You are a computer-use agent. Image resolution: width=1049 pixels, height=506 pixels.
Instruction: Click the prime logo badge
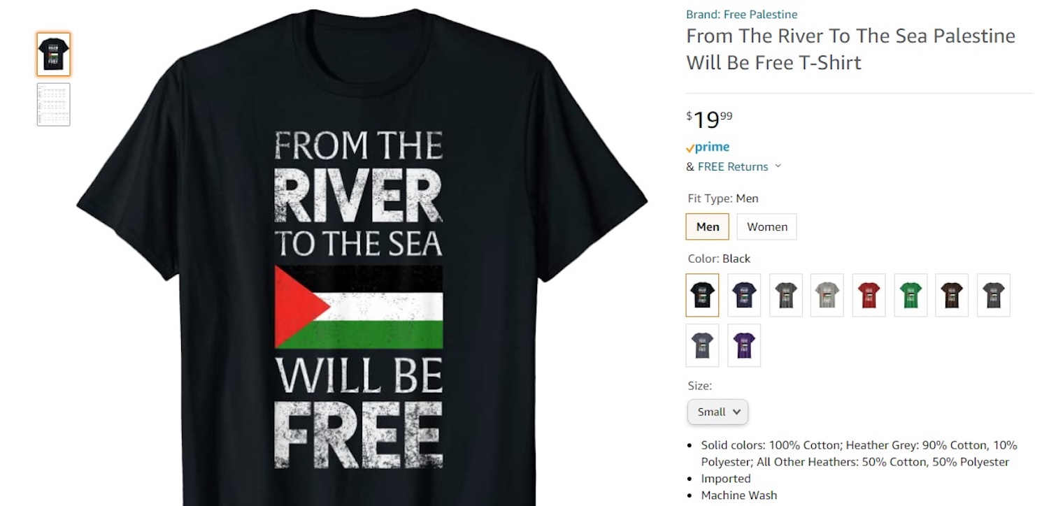(x=708, y=147)
